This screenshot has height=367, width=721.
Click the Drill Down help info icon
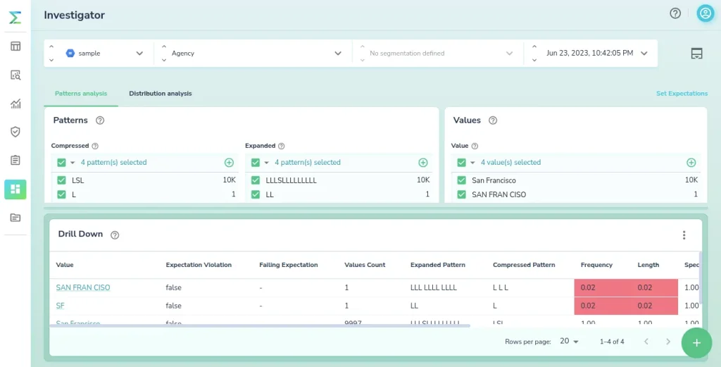(x=115, y=235)
